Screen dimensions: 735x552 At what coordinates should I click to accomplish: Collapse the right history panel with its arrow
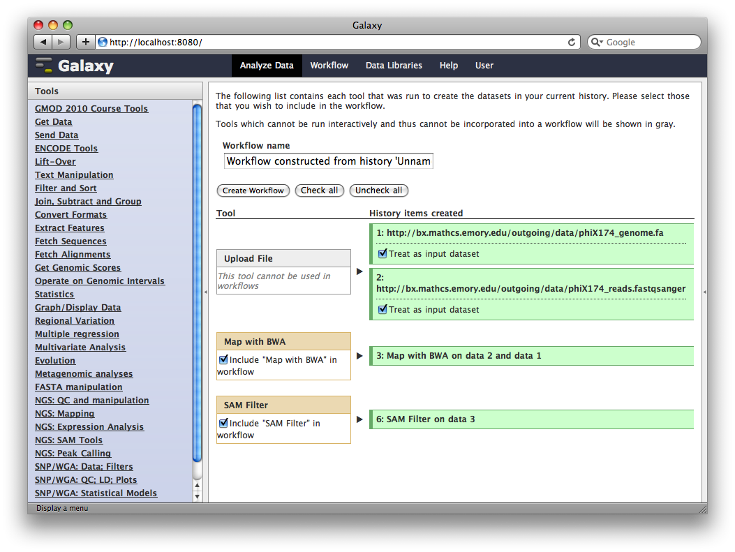coord(704,292)
